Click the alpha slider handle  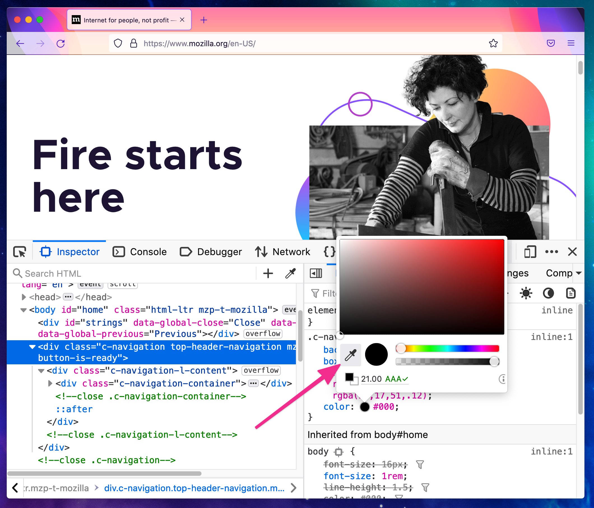[494, 362]
